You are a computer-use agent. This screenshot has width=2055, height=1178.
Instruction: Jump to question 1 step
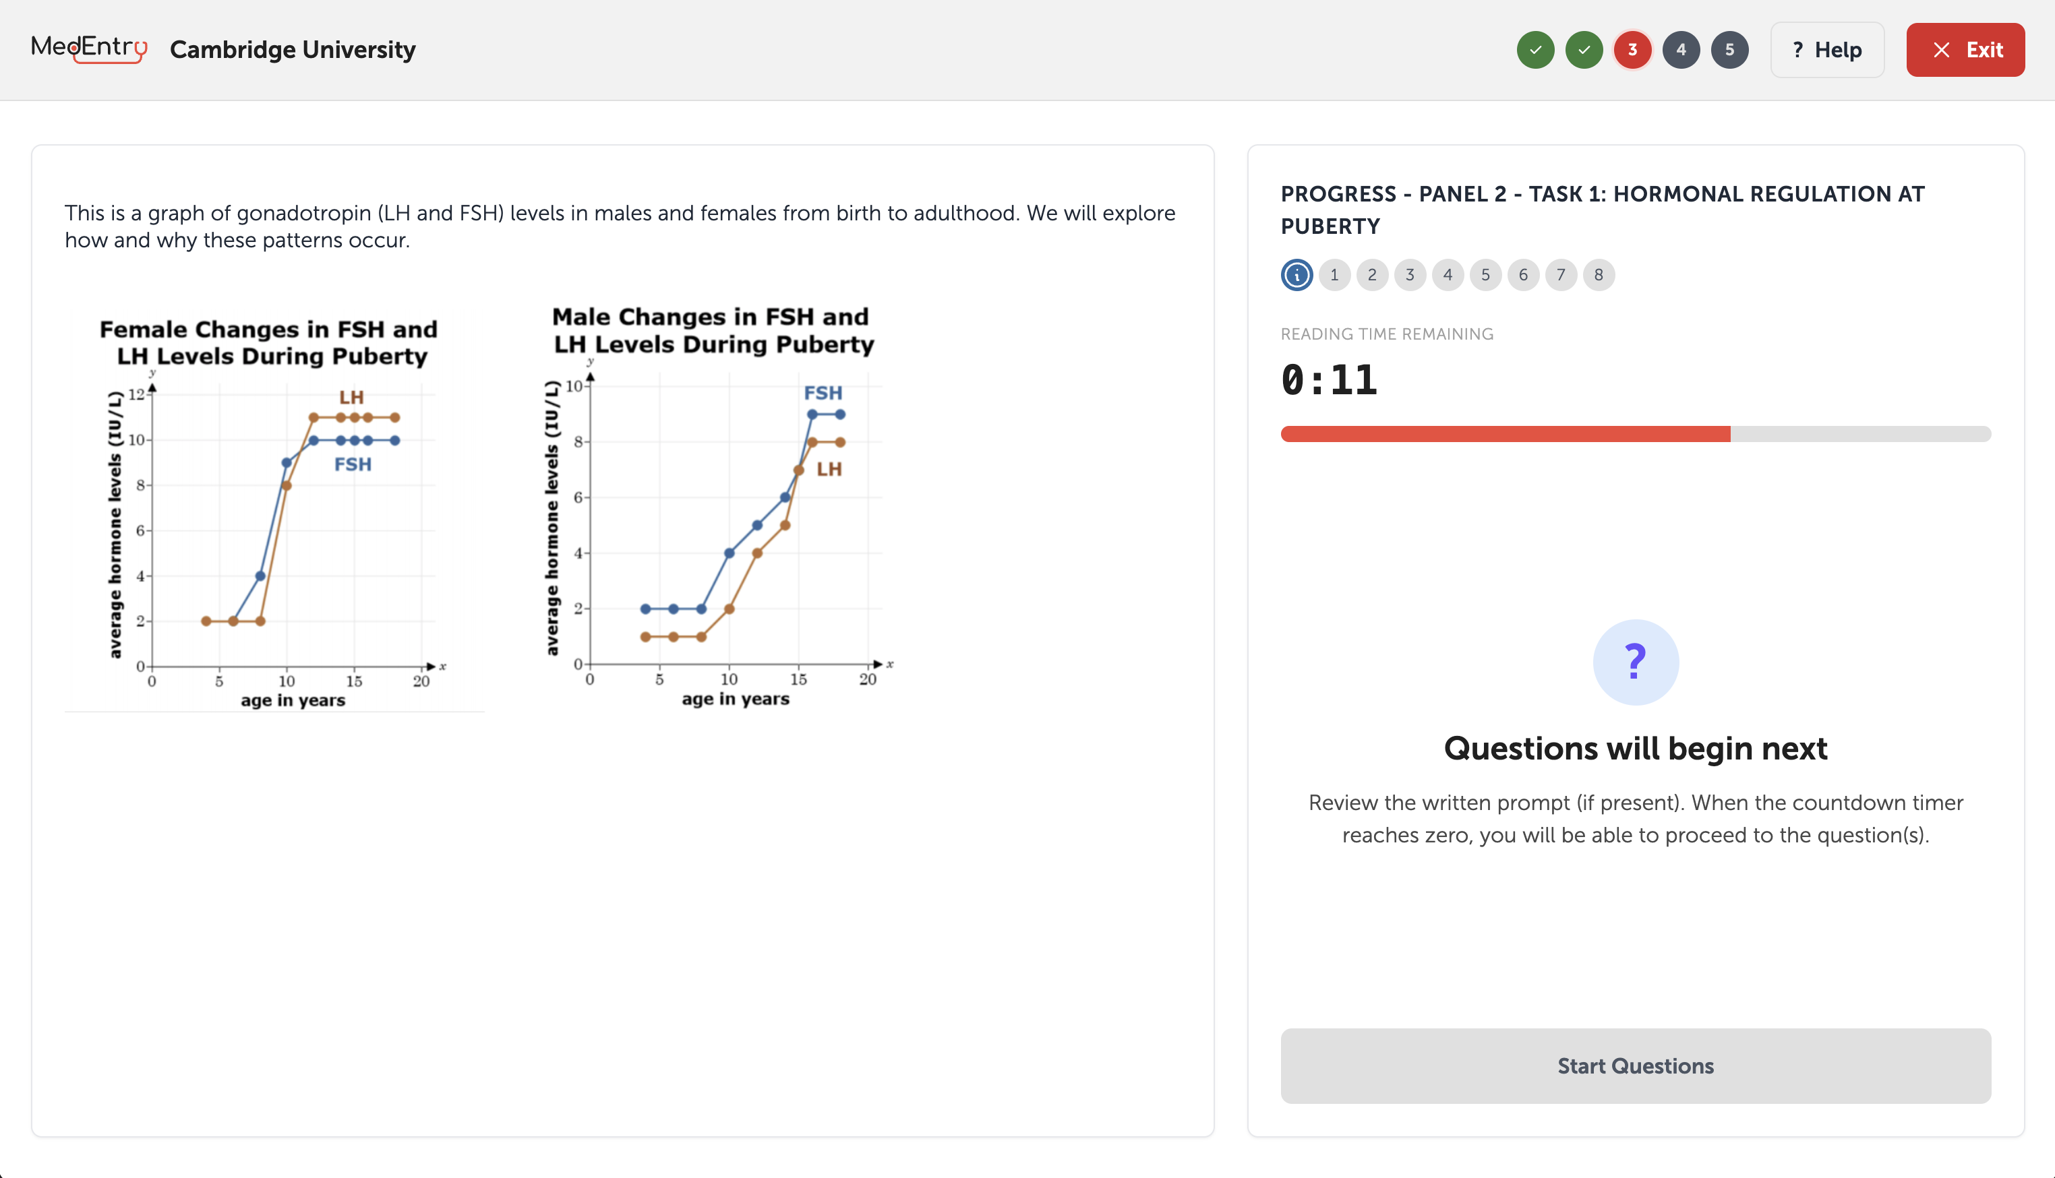(x=1334, y=275)
